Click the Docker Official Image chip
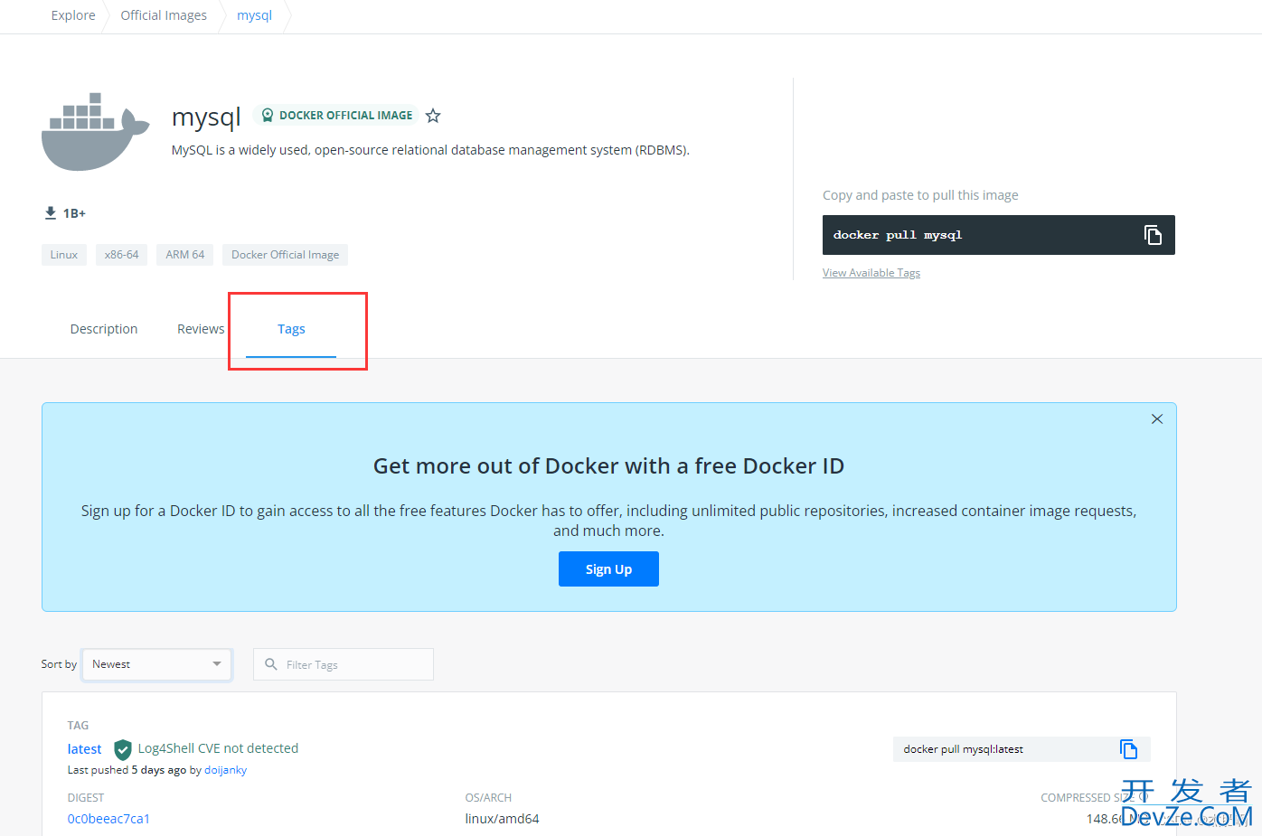 (285, 255)
